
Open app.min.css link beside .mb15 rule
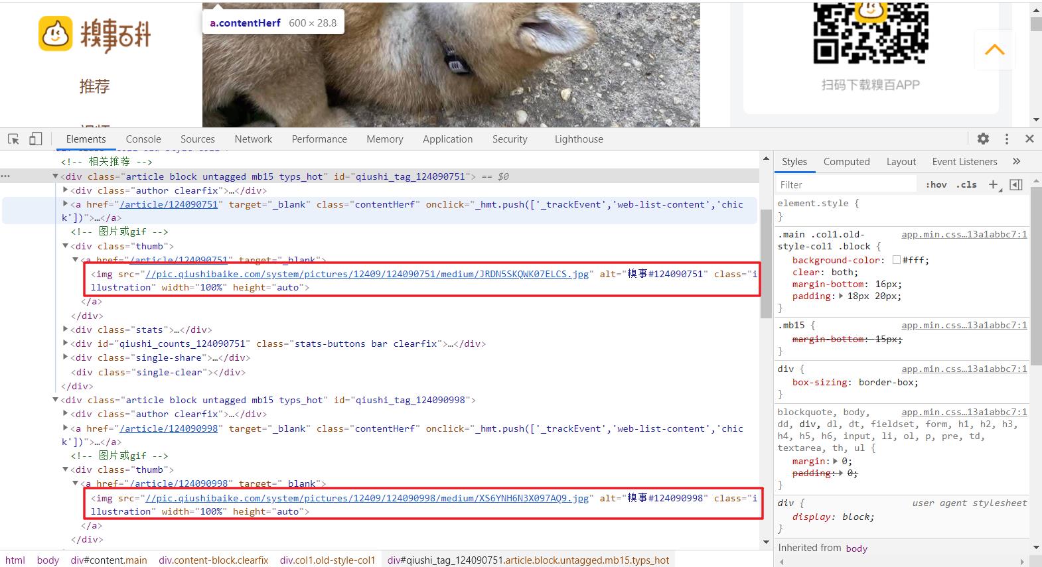coord(964,325)
